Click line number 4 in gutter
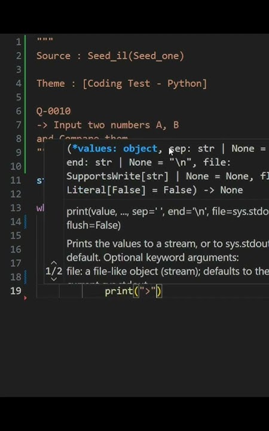The image size is (269, 431). tap(18, 83)
